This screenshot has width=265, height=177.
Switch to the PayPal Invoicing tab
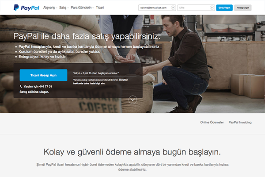(x=240, y=122)
